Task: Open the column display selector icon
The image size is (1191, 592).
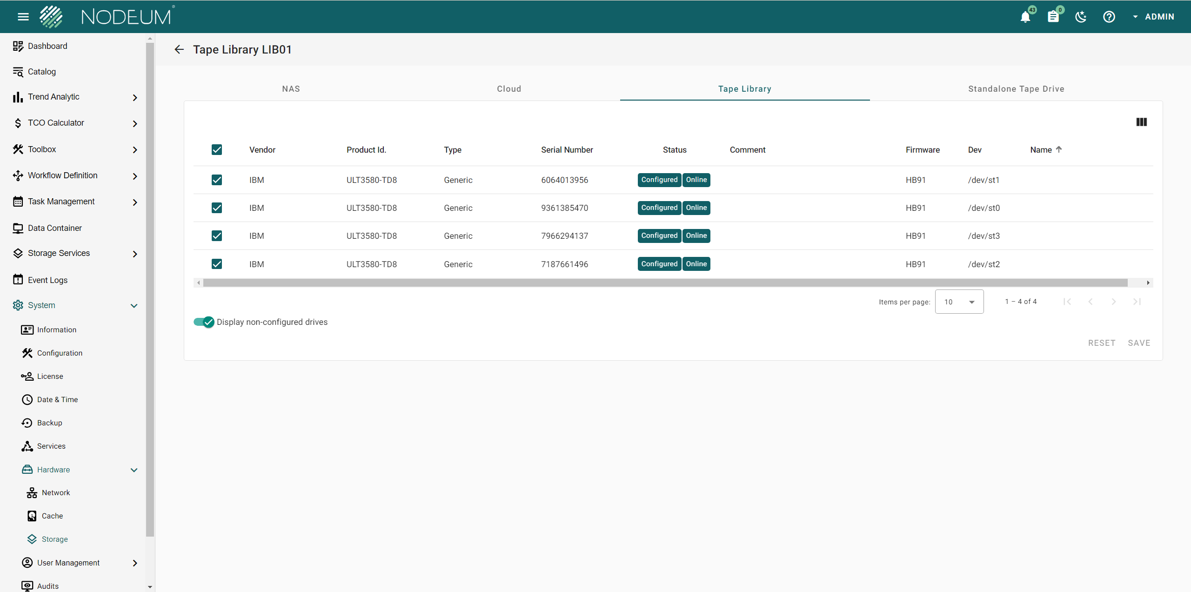Action: [1141, 122]
